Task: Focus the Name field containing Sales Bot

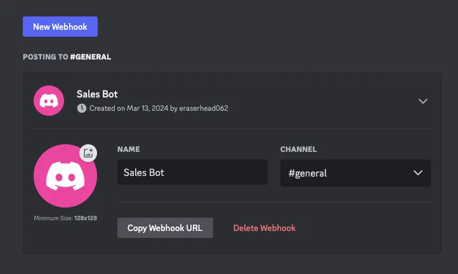Action: pyautogui.click(x=192, y=172)
